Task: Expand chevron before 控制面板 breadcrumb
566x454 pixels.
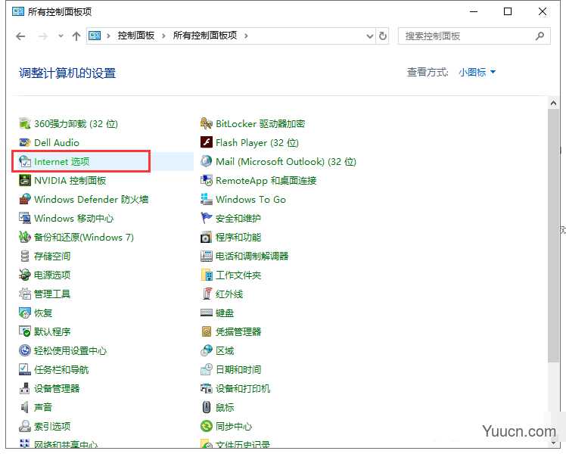Action: point(108,36)
